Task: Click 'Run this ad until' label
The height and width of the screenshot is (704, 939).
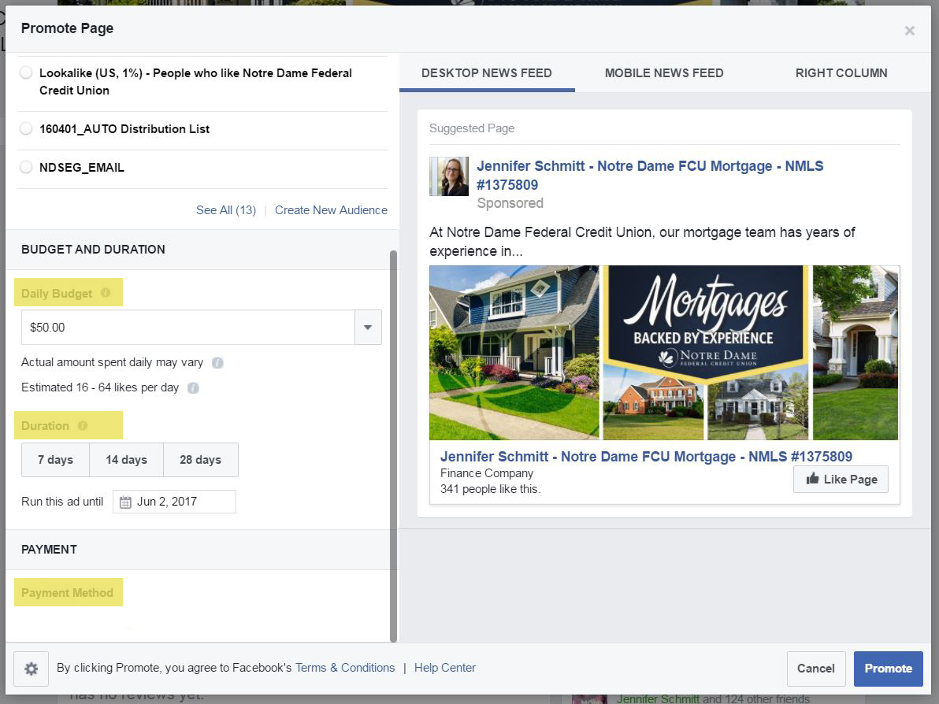Action: 62,502
